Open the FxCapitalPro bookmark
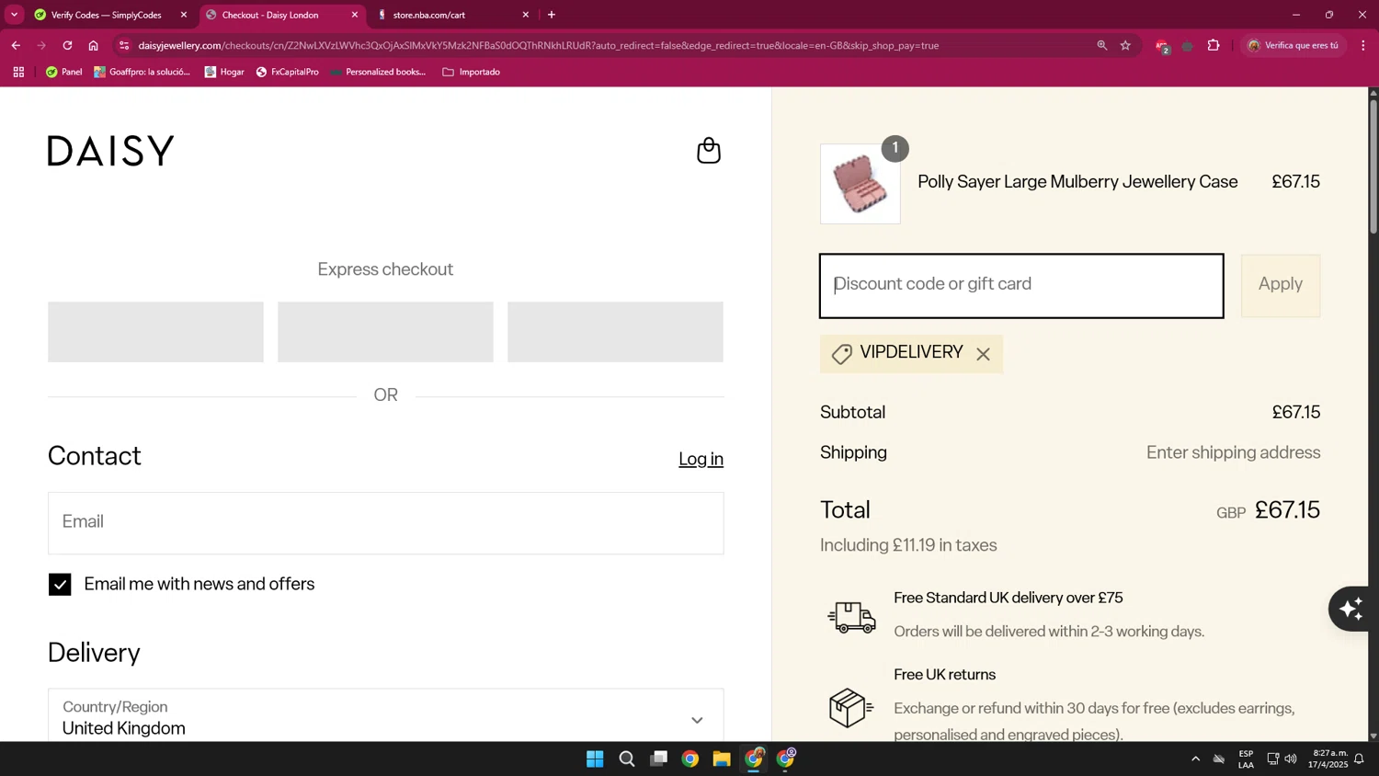1379x776 pixels. 287,72
